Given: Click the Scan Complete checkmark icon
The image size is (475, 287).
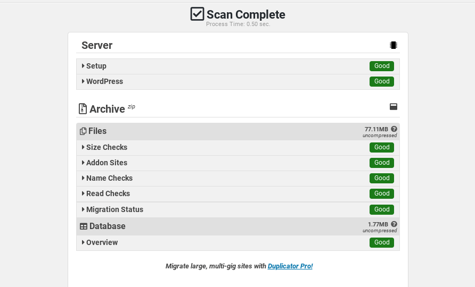Looking at the screenshot, I should tap(198, 14).
